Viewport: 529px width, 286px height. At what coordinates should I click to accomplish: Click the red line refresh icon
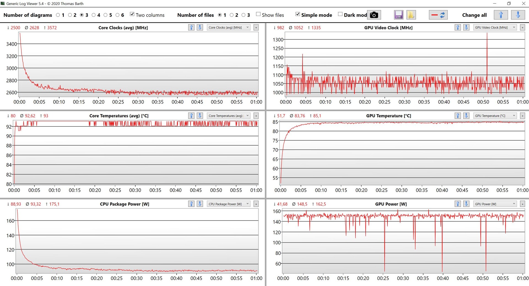[x=438, y=15]
